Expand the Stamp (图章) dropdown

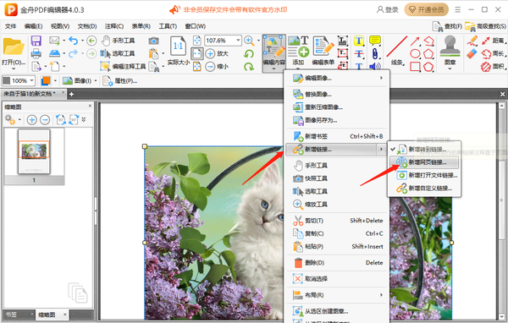pyautogui.click(x=450, y=68)
